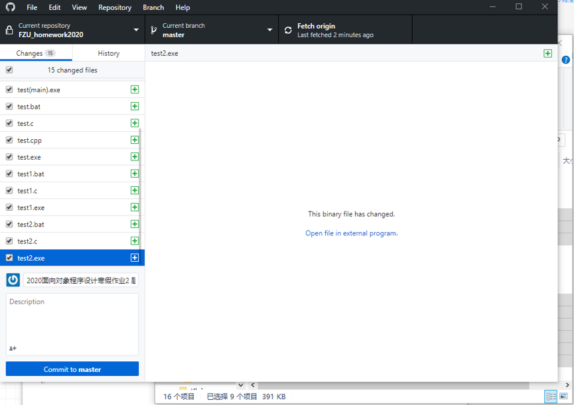The image size is (574, 405).
Task: Open the View menu
Action: (x=80, y=7)
